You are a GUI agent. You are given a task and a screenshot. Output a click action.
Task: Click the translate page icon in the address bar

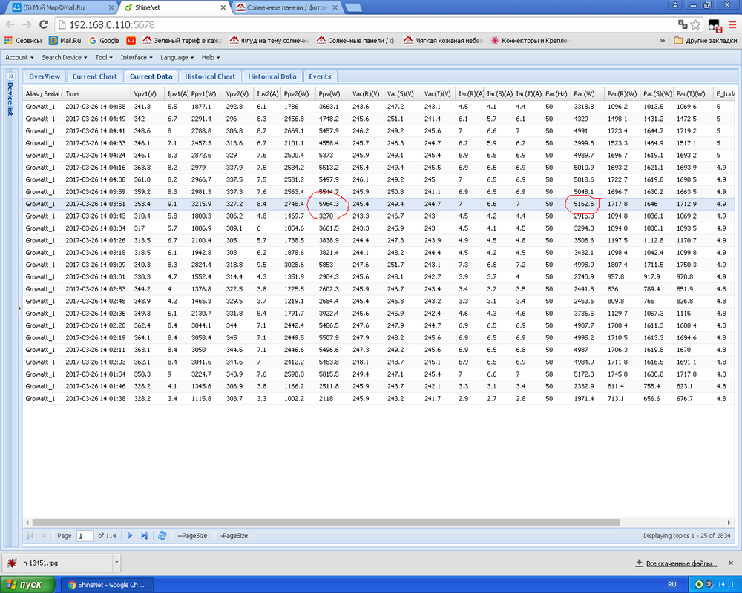pyautogui.click(x=683, y=24)
